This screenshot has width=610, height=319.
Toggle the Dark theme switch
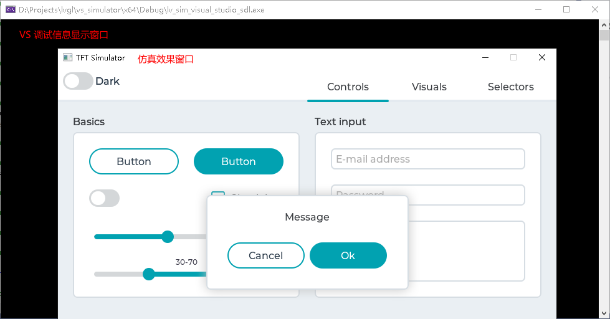[78, 81]
